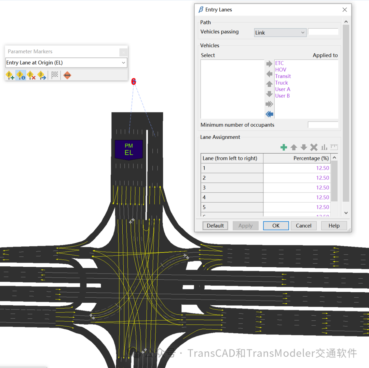The height and width of the screenshot is (368, 369).
Task: Select User B in Applied to list
Action: tap(283, 96)
